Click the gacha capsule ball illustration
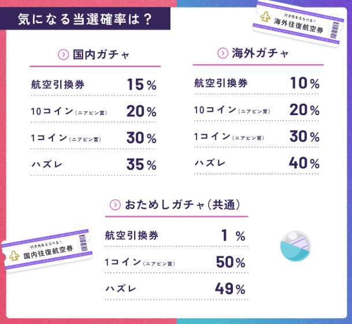Image resolution: width=352 pixels, height=324 pixels. (x=295, y=248)
